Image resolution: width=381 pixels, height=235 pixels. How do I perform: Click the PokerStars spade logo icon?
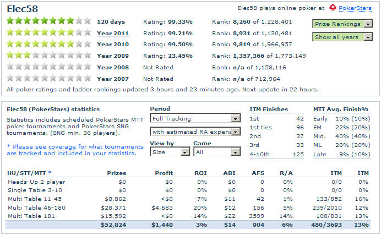pos(333,8)
